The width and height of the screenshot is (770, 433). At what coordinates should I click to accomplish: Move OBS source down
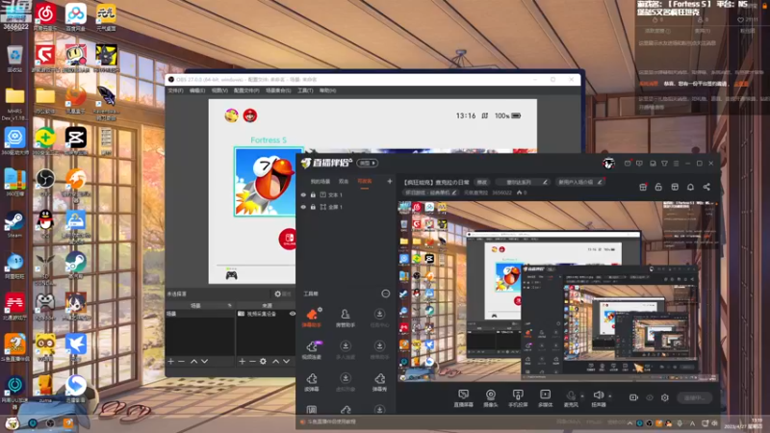(286, 362)
